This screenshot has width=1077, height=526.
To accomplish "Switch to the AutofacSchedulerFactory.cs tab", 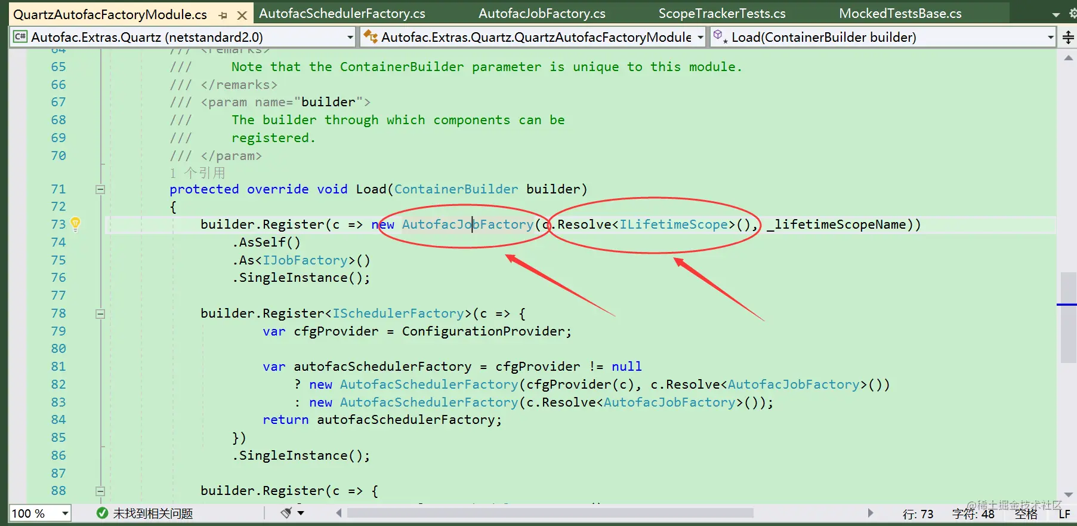I will [342, 14].
